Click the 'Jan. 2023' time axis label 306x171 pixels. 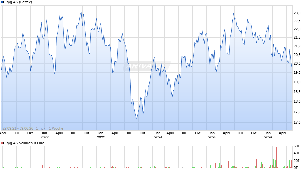click(101, 135)
